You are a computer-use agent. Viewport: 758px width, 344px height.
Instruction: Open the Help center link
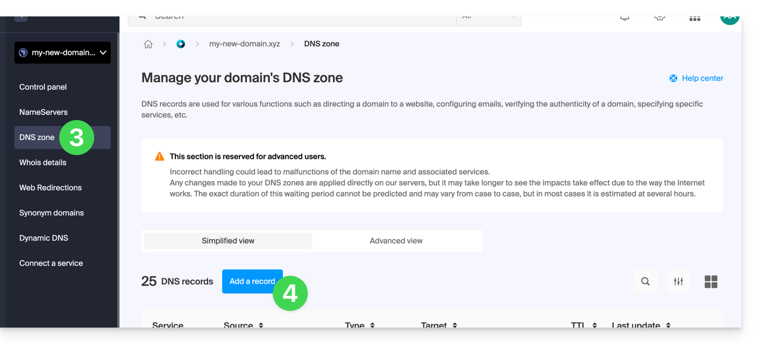(x=702, y=78)
